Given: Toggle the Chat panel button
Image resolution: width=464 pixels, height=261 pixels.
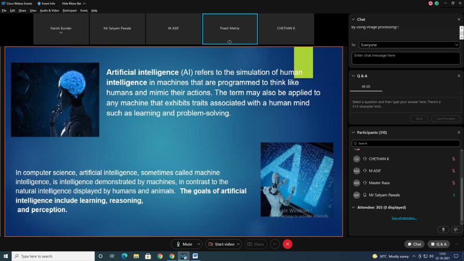Looking at the screenshot, I should click(x=414, y=244).
